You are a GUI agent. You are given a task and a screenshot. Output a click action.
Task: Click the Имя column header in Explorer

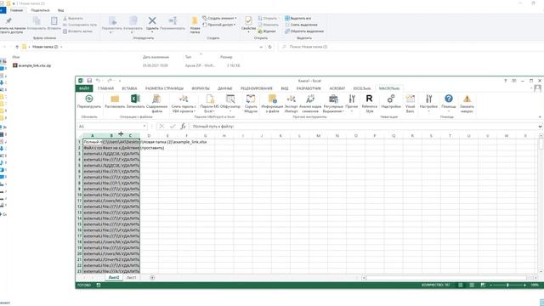click(16, 57)
